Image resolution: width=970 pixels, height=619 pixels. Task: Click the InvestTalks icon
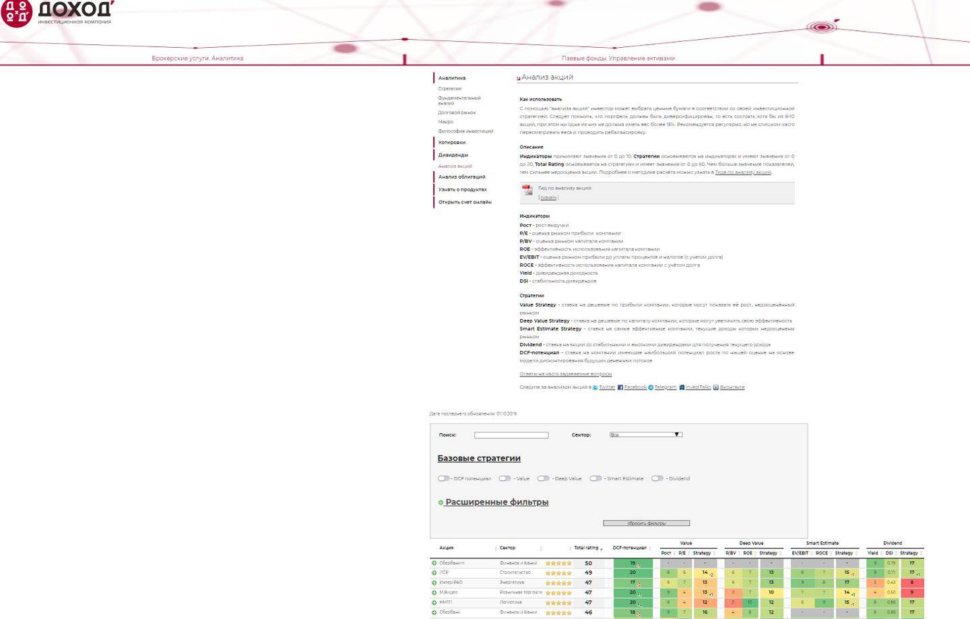(682, 387)
